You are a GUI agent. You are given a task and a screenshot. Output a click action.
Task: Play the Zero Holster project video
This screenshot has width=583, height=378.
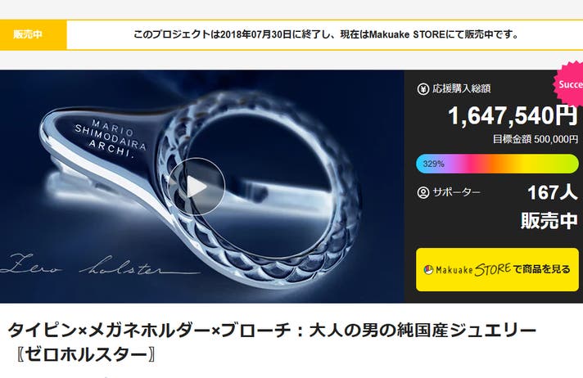197,187
